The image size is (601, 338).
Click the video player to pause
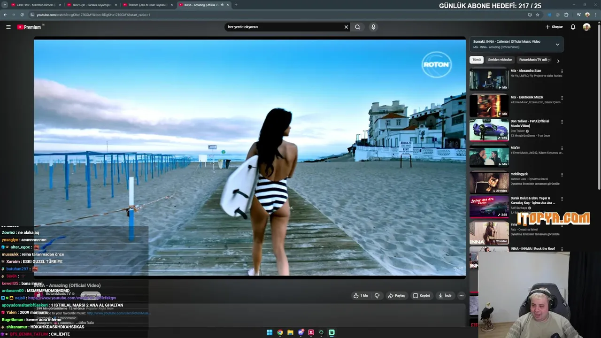pyautogui.click(x=249, y=158)
